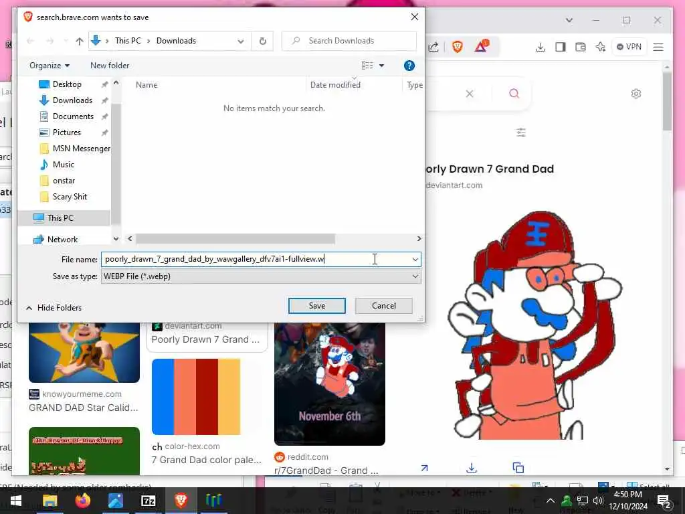Image resolution: width=685 pixels, height=514 pixels.
Task: Open the Brave hamburger menu
Action: pos(658,47)
